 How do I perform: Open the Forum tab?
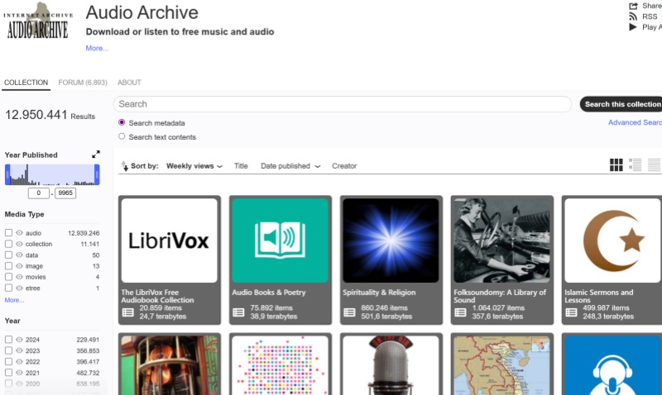point(83,83)
